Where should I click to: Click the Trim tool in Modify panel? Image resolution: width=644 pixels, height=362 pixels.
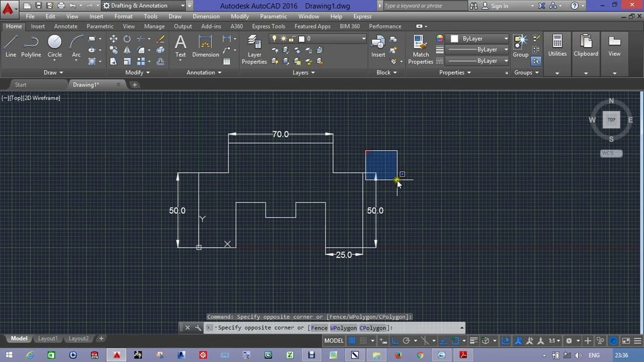pos(141,39)
